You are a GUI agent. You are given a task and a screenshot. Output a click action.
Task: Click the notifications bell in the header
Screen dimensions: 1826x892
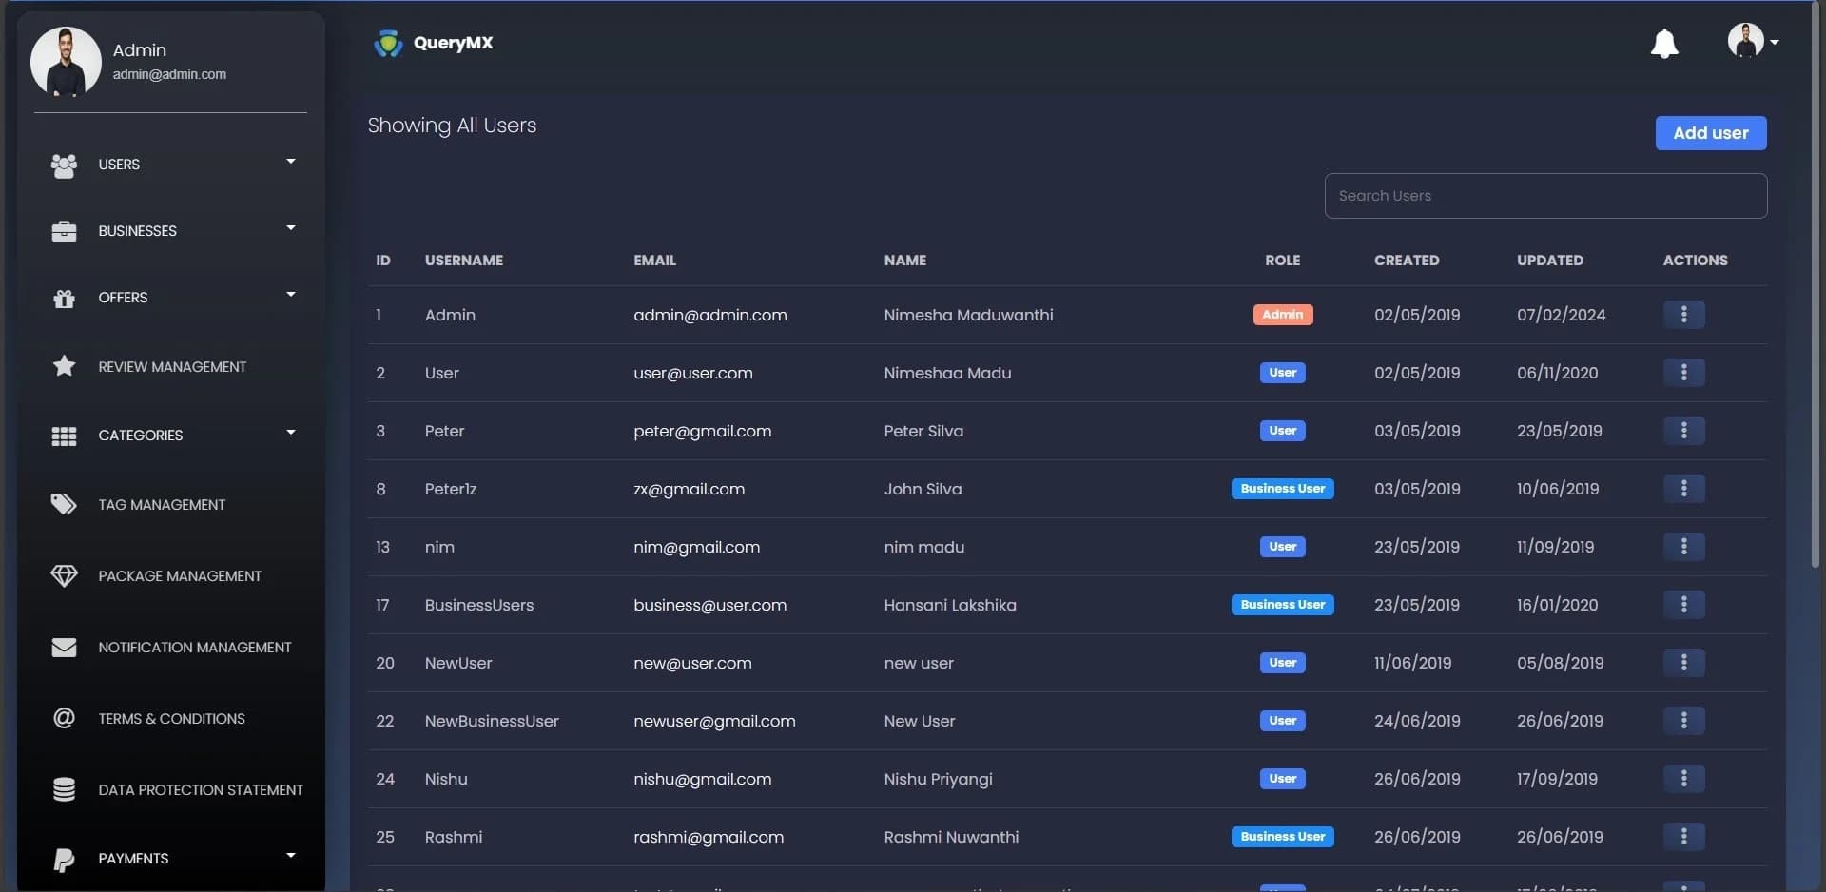coord(1664,43)
